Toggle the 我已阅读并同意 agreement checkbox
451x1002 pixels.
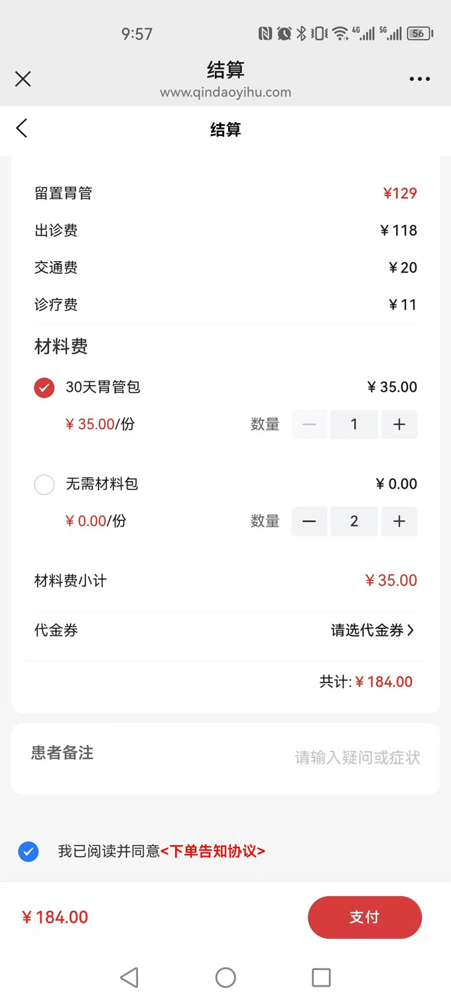point(29,851)
